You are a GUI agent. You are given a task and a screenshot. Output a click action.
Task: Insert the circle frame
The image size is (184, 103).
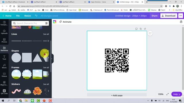point(16,74)
